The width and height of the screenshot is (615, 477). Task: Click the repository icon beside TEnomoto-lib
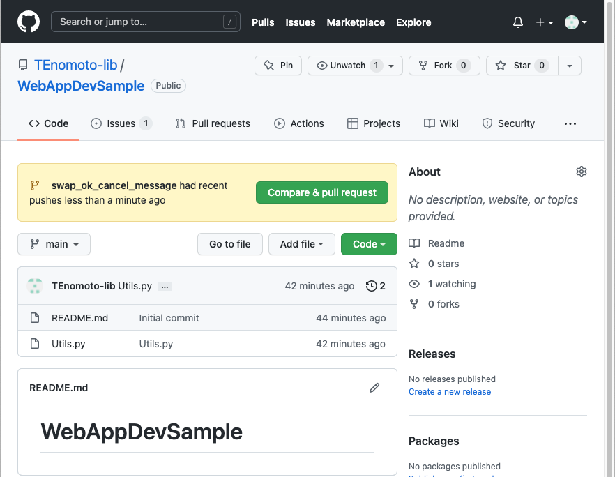click(23, 65)
